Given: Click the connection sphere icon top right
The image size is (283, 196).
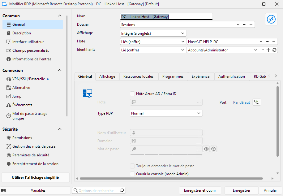Looking at the screenshot, I should pyautogui.click(x=271, y=19).
